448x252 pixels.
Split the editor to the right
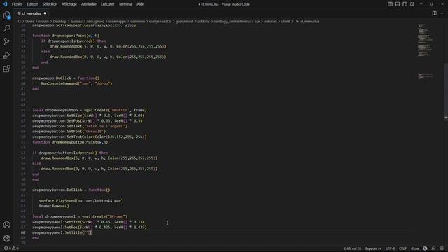click(434, 13)
